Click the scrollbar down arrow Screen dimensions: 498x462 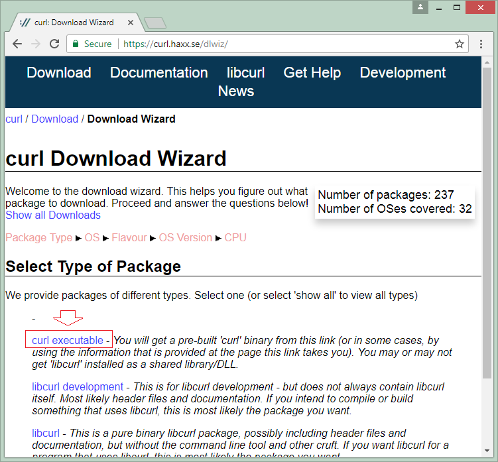[487, 451]
